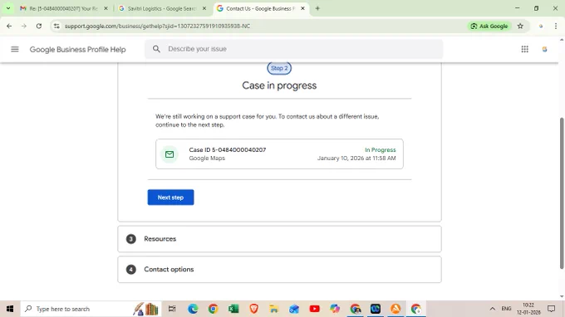Image resolution: width=565 pixels, height=317 pixels.
Task: Launch Microsoft Edge from taskbar
Action: [193, 309]
